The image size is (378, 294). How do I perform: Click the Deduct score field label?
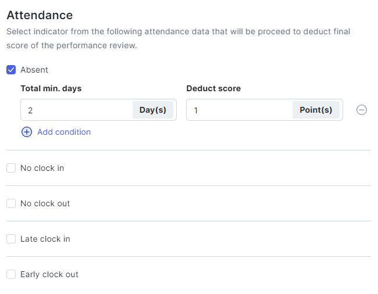(x=213, y=88)
